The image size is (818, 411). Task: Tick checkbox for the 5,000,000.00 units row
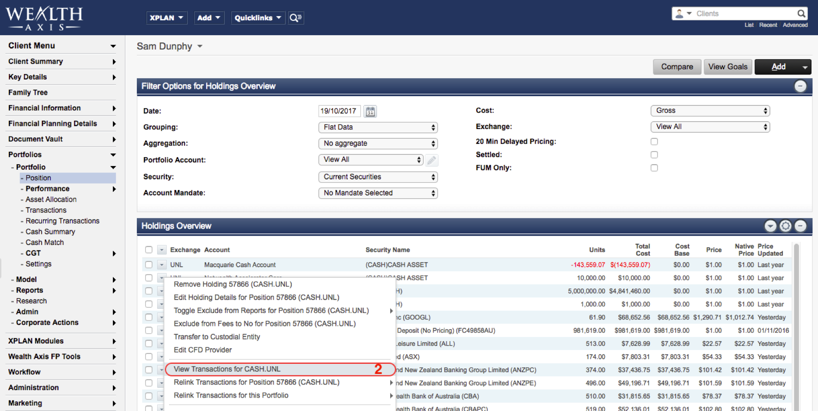pos(148,291)
